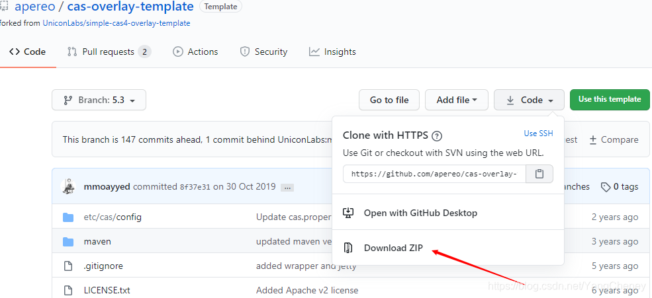
Task: Collapse the Code download dropdown
Action: pyautogui.click(x=529, y=100)
